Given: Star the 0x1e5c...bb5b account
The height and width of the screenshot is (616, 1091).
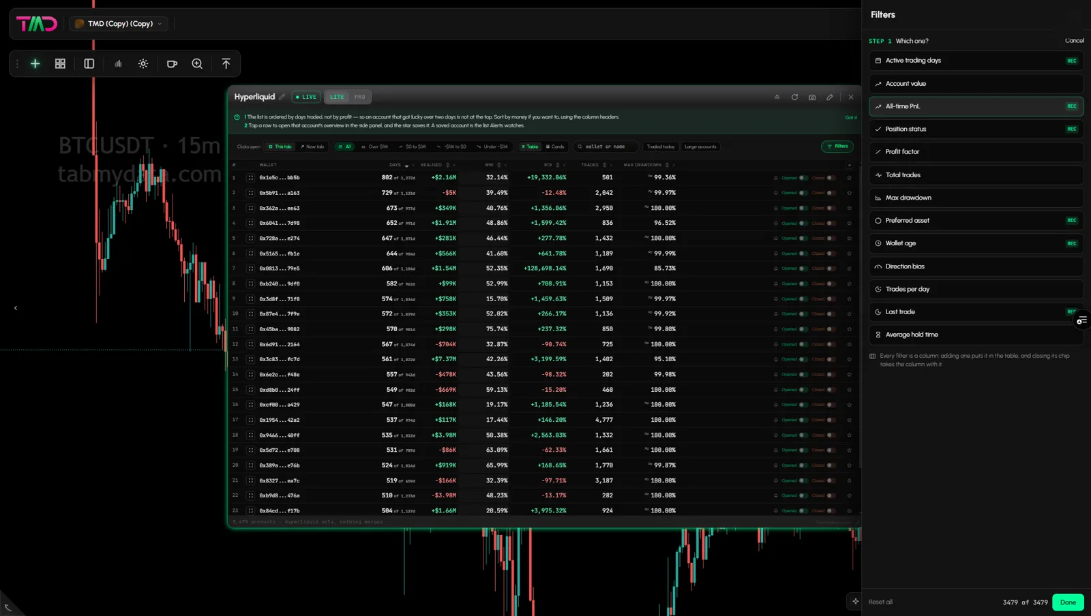Looking at the screenshot, I should click(849, 178).
